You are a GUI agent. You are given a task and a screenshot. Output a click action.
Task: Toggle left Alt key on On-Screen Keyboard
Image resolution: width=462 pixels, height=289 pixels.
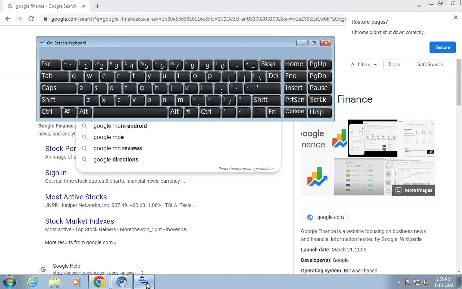[x=84, y=112]
